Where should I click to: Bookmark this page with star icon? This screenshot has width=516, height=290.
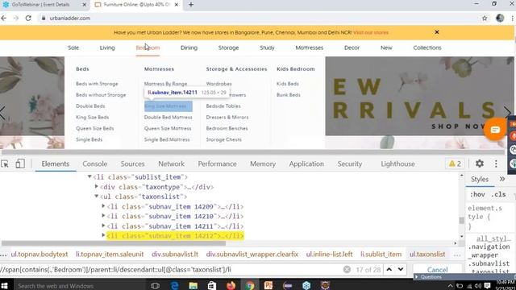(x=485, y=18)
